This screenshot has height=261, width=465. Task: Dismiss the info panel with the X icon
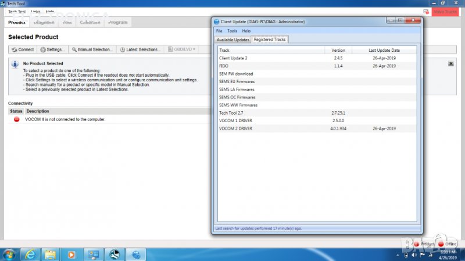451,64
